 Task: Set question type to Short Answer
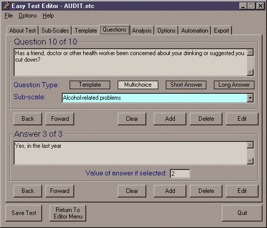(x=186, y=85)
